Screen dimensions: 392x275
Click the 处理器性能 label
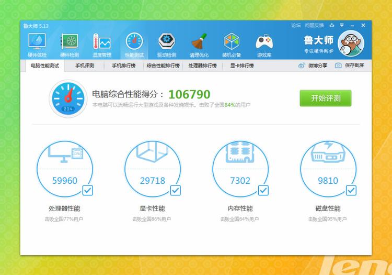64,208
